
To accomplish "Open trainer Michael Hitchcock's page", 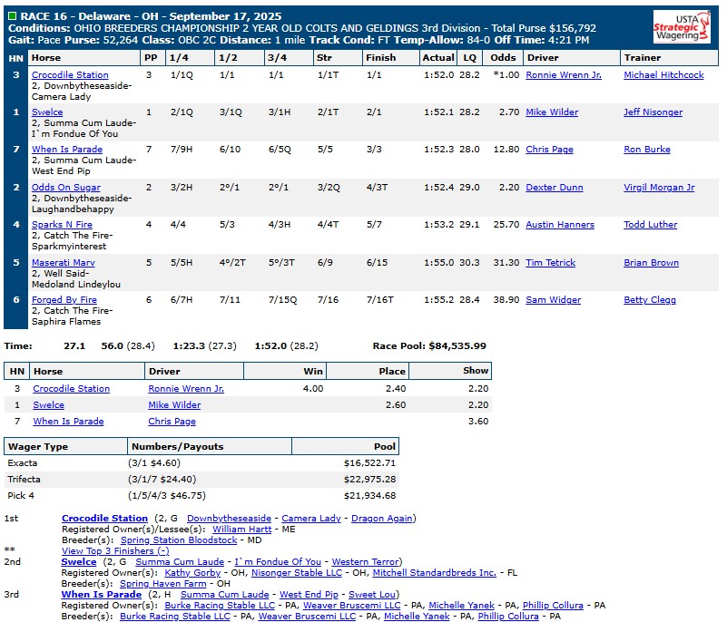I will tap(663, 75).
